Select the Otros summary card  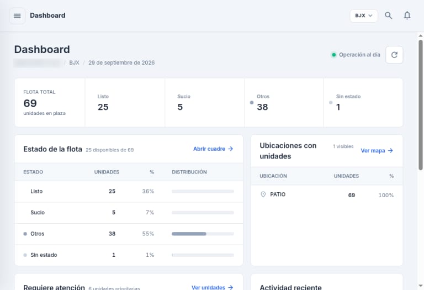284,103
